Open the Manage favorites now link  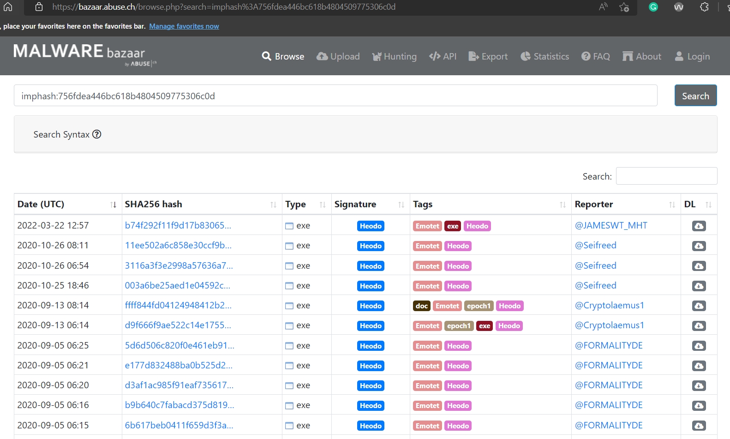184,26
